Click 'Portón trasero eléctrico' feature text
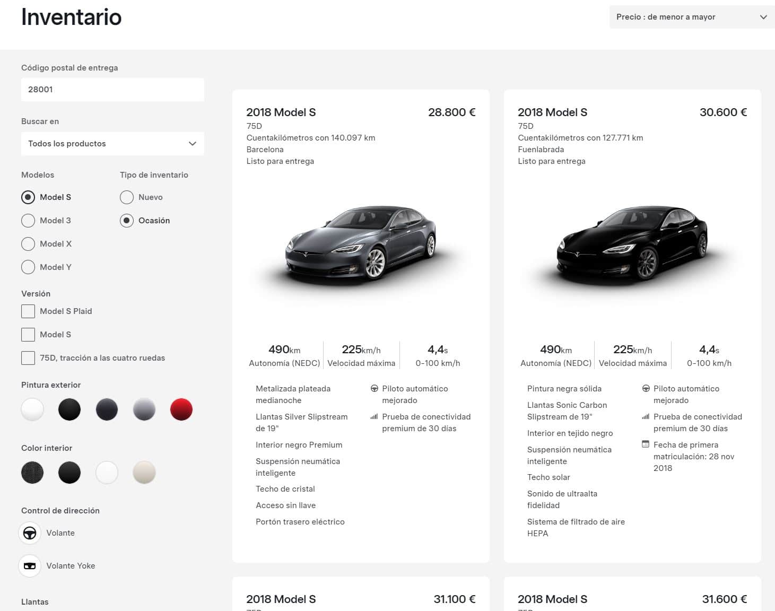Screen dimensions: 775x611 (300, 522)
